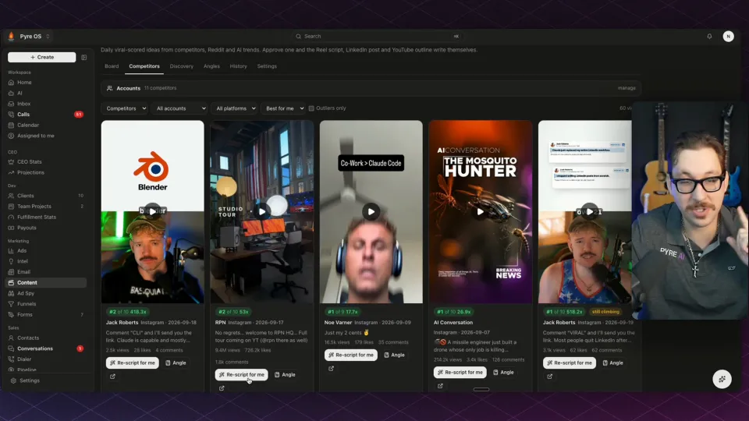The height and width of the screenshot is (421, 749).
Task: Enable the Outliers only checkbox
Action: pos(311,108)
